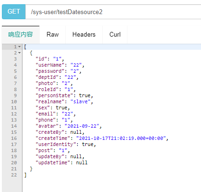The width and height of the screenshot is (201, 192).
Task: Click line number 16 in the gutter
Action: click(x=14, y=138)
